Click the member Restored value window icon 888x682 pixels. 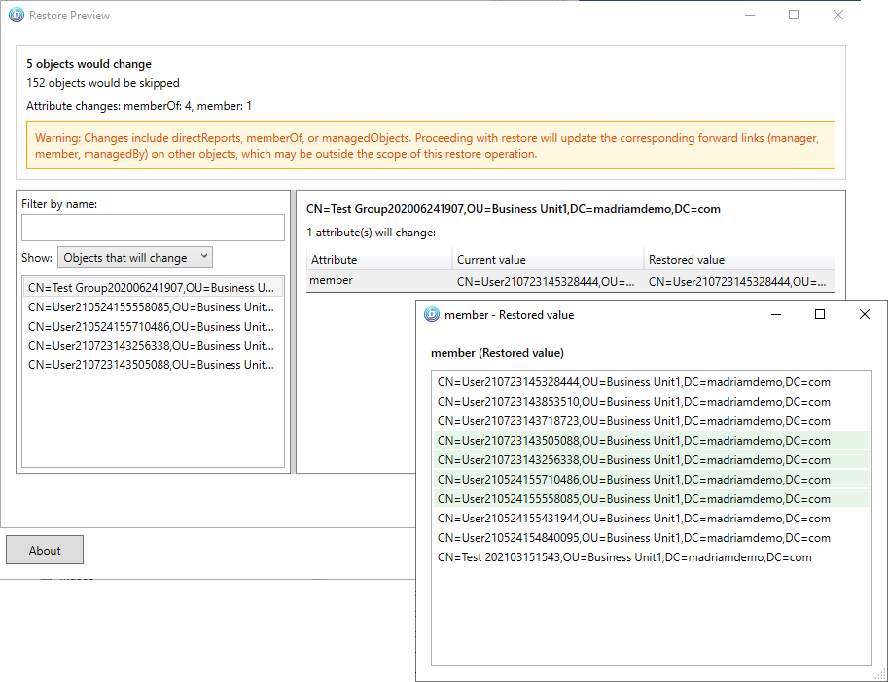tap(431, 314)
